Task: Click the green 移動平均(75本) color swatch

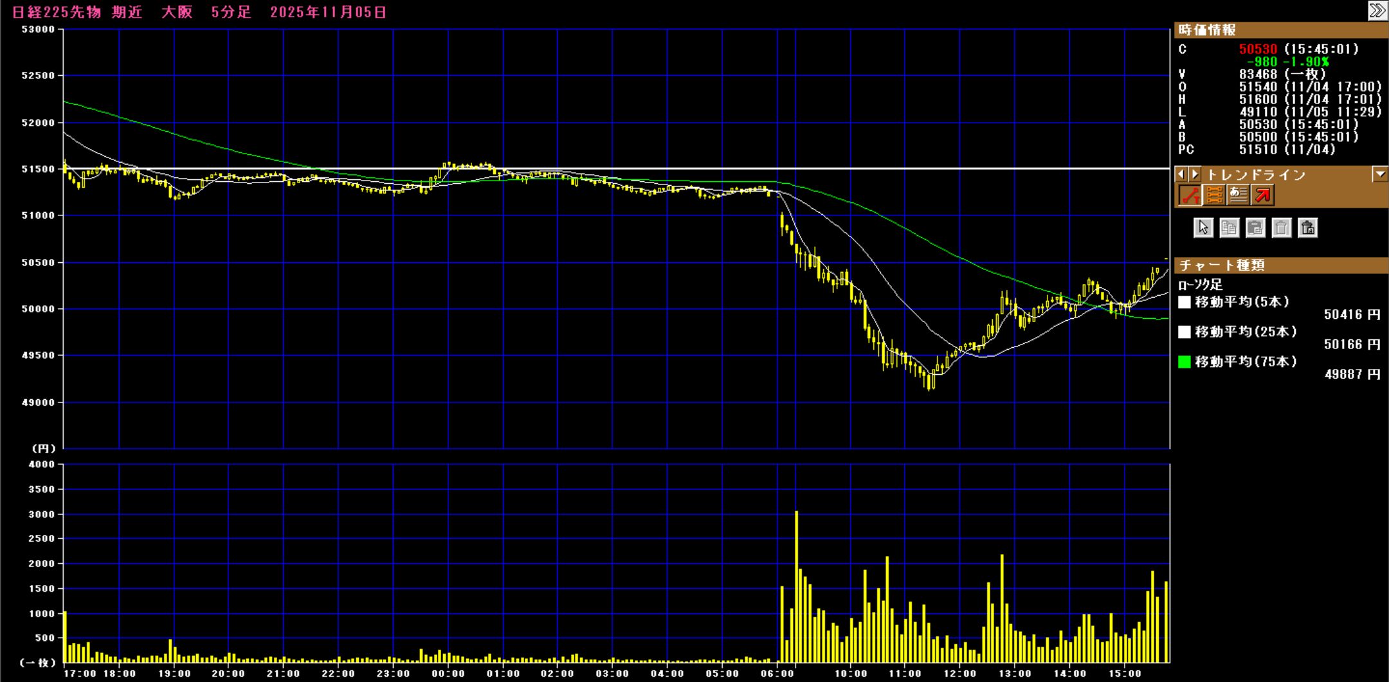Action: tap(1185, 362)
